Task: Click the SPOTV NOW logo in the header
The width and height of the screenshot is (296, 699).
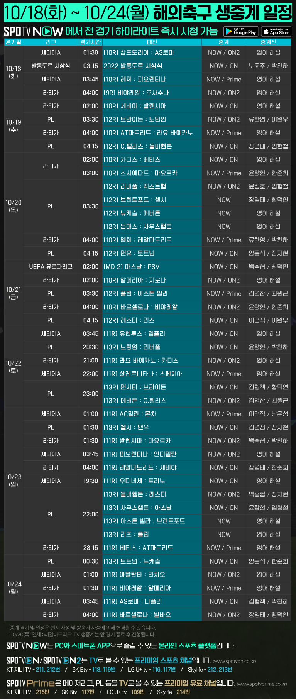Action: click(x=33, y=31)
